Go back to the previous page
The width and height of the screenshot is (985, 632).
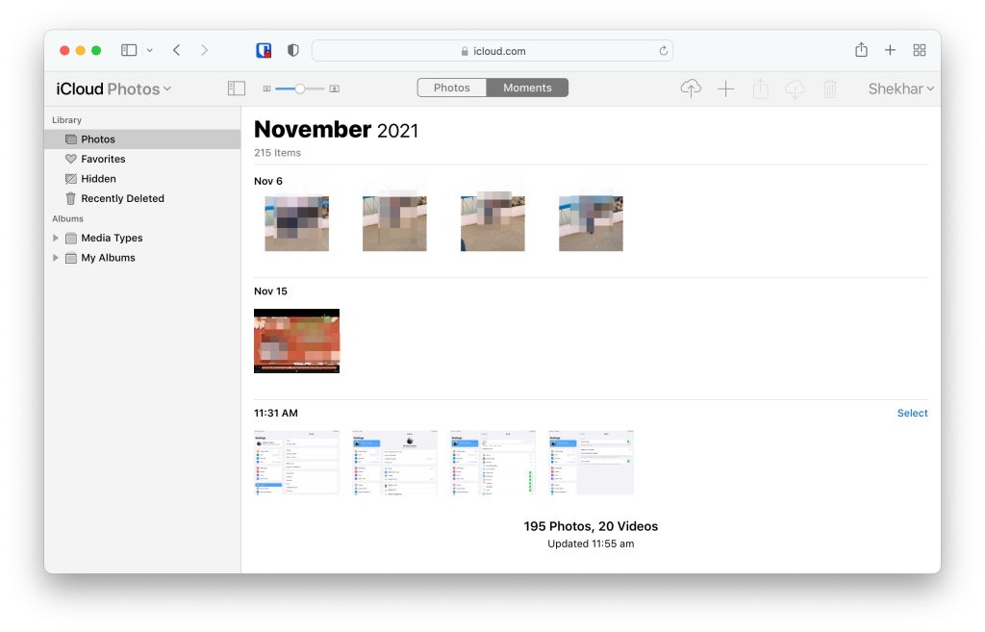[177, 50]
